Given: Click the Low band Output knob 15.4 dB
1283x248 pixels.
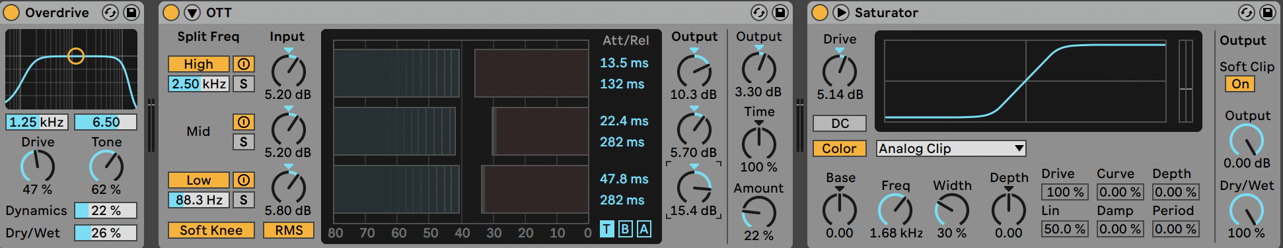Looking at the screenshot, I should [x=694, y=187].
